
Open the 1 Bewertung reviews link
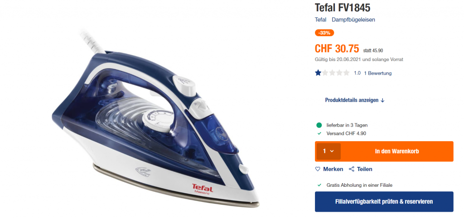(378, 73)
